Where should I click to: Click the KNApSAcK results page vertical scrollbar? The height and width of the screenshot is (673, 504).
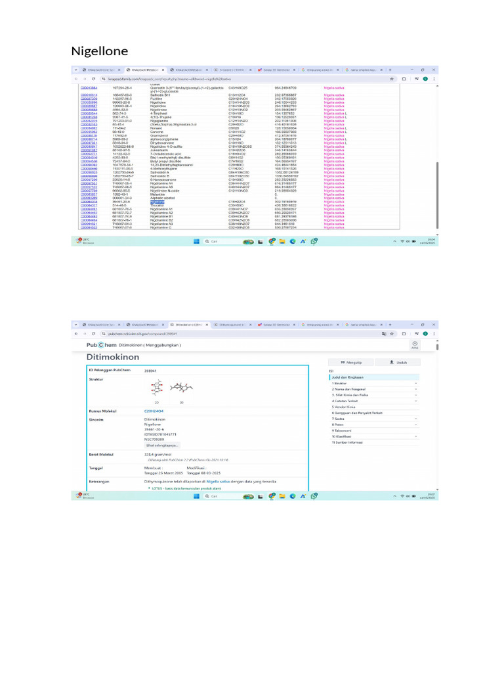436,195
